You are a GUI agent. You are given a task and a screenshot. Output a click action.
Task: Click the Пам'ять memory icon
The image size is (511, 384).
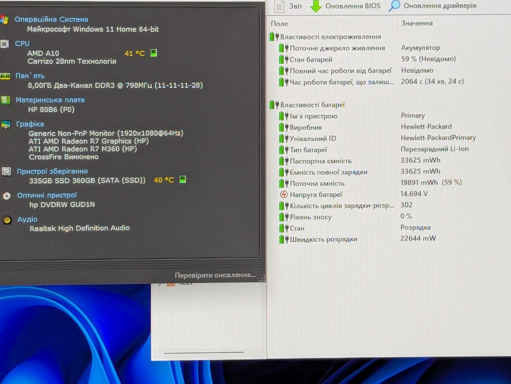pyautogui.click(x=5, y=76)
